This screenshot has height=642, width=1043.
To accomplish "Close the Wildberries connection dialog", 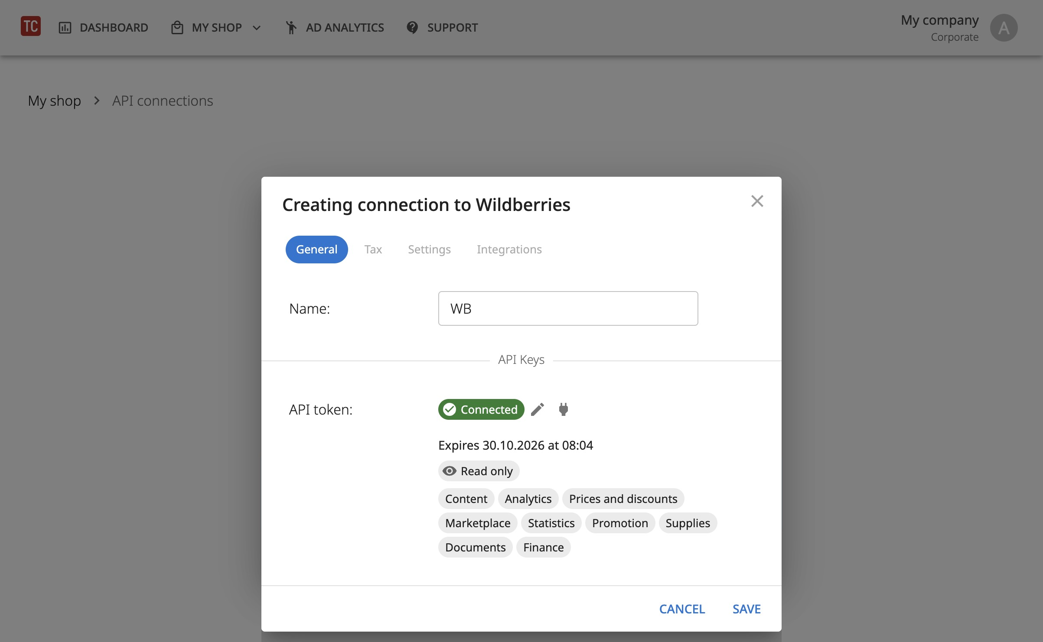I will pyautogui.click(x=757, y=201).
